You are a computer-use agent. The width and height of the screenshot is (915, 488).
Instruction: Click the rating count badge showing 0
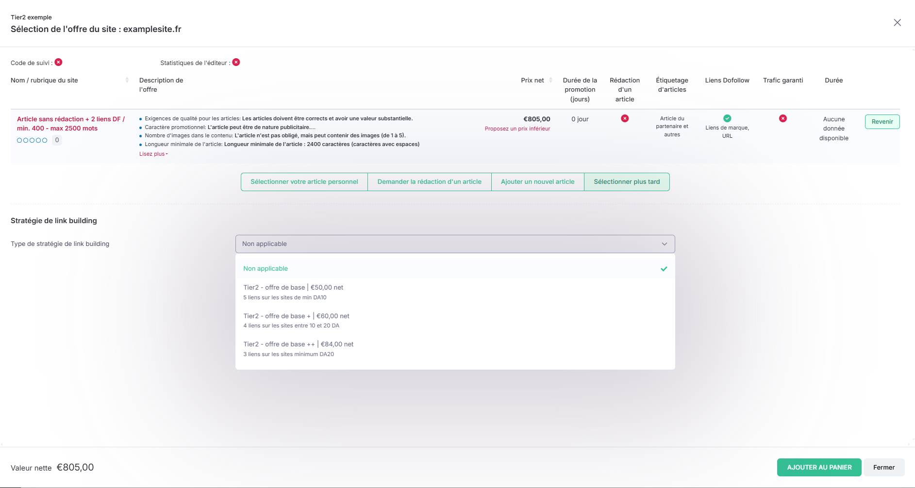pos(57,140)
